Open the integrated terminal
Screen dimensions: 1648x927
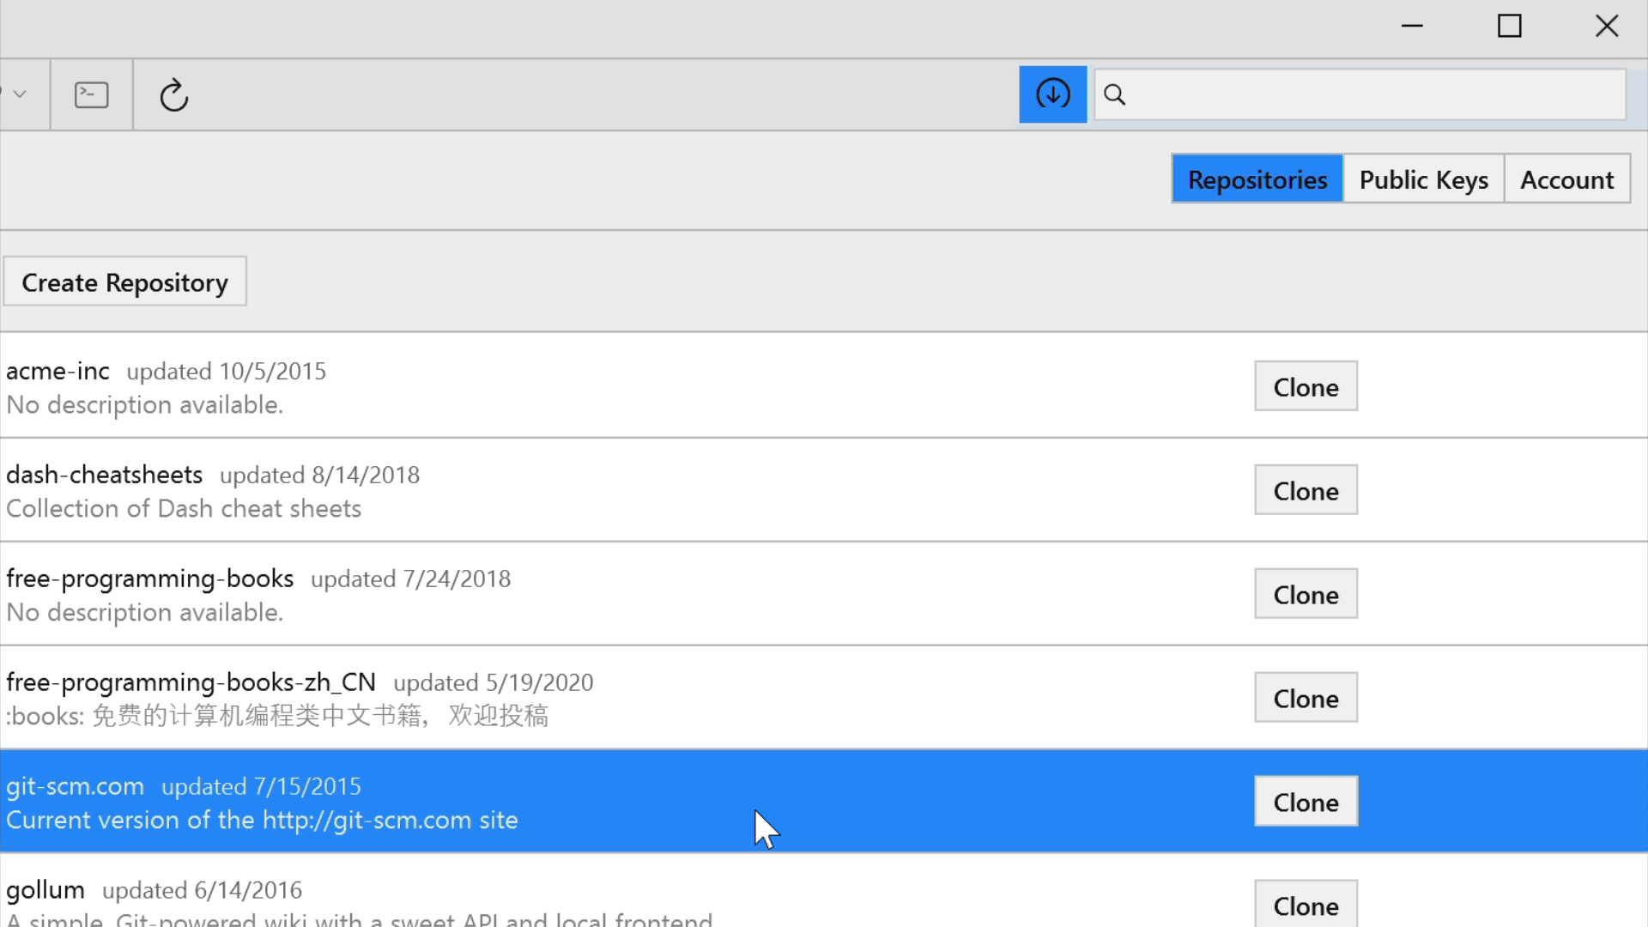click(90, 94)
